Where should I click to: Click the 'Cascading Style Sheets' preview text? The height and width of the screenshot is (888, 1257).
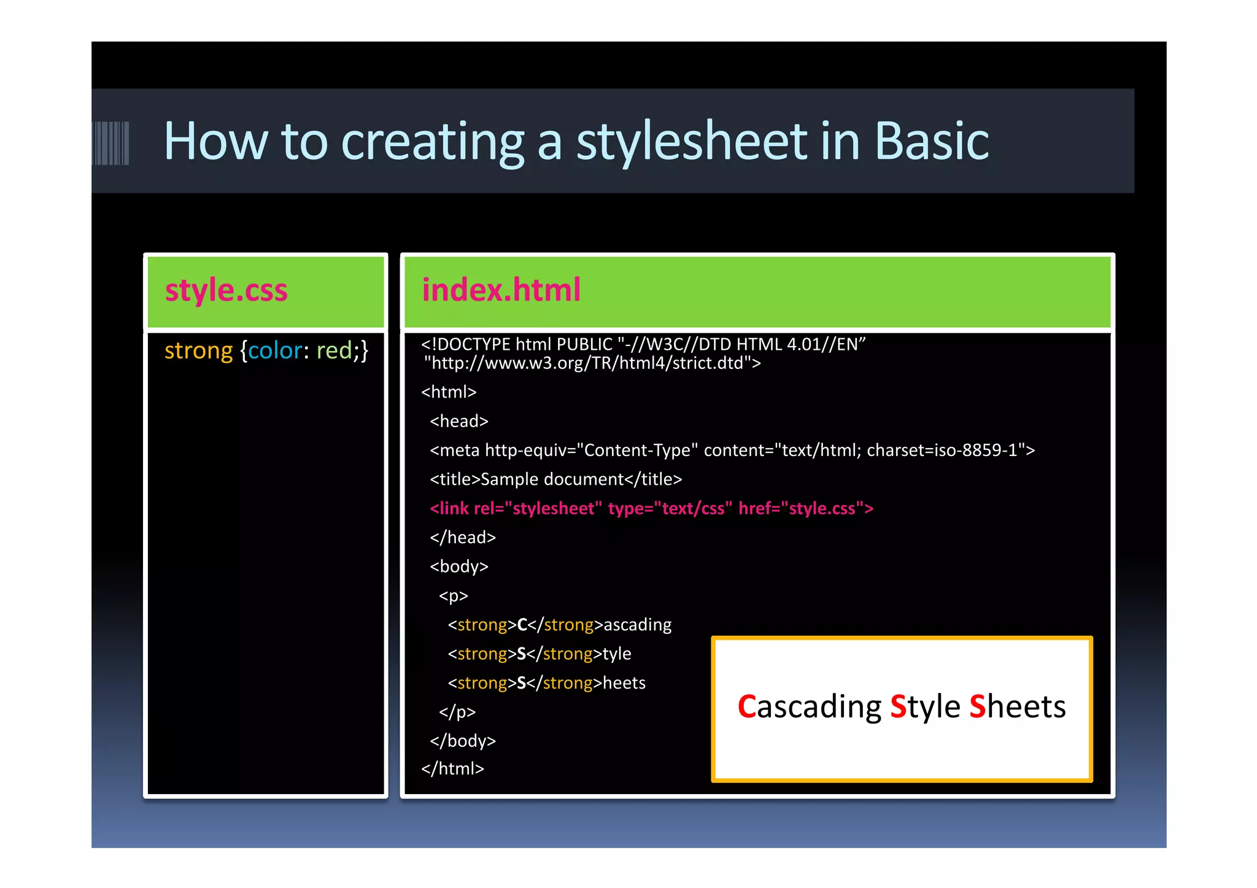click(x=902, y=707)
